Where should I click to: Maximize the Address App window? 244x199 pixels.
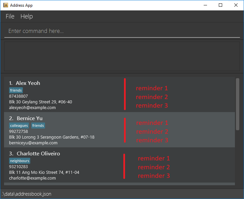[220, 5]
